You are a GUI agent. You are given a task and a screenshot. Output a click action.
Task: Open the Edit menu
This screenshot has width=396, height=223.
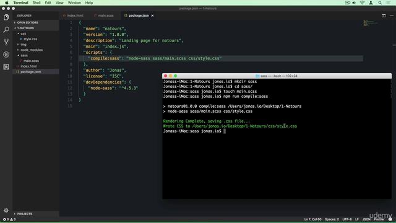click(x=48, y=2)
